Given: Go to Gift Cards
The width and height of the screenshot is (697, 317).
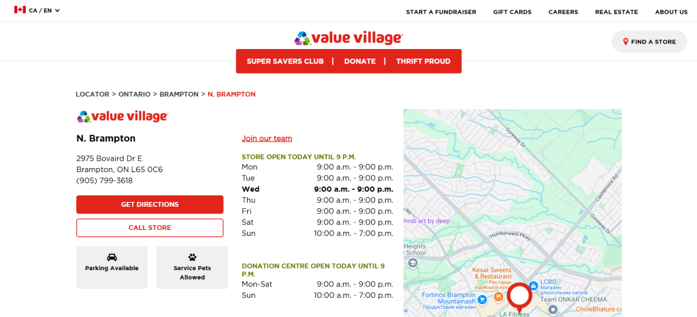Looking at the screenshot, I should 512,12.
